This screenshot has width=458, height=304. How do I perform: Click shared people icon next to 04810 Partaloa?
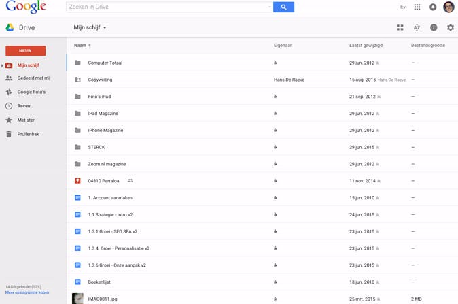coord(130,181)
